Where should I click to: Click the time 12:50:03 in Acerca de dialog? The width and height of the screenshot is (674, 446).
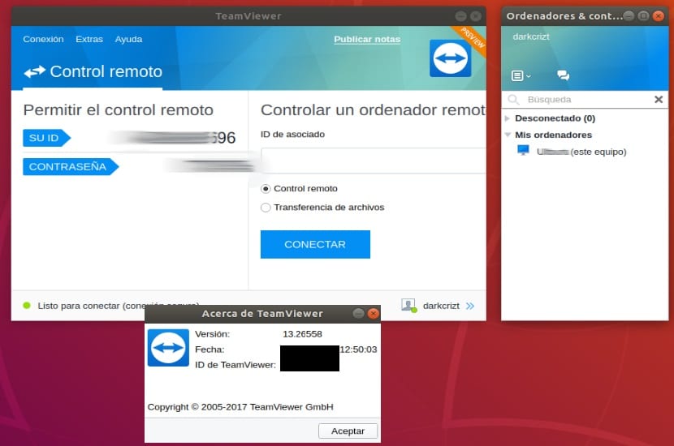pos(358,350)
